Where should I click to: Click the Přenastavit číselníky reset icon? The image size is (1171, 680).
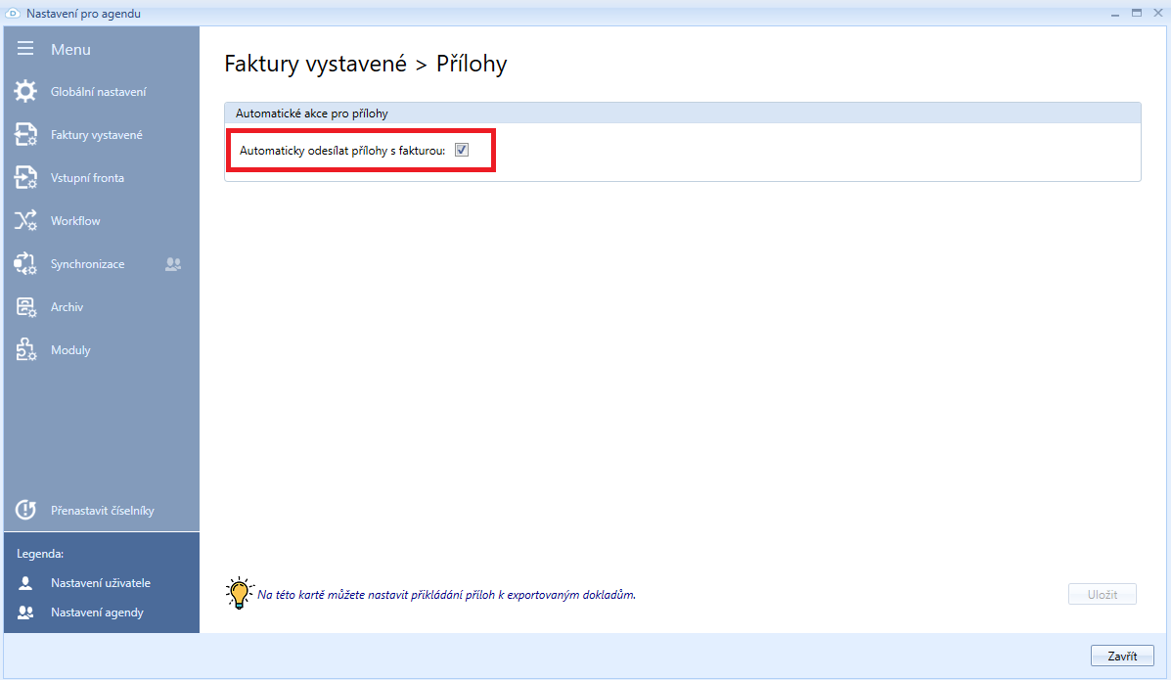[25, 511]
